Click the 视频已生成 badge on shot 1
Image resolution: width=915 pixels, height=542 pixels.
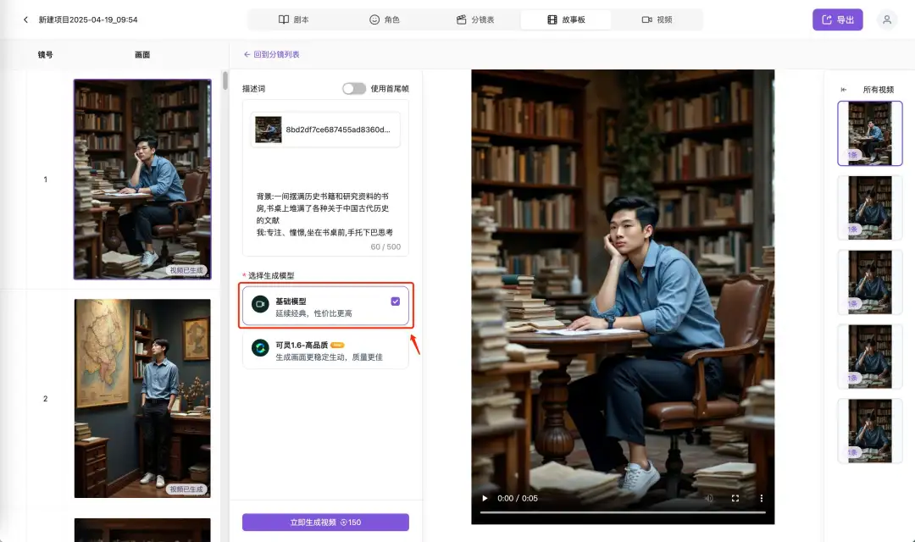click(186, 271)
